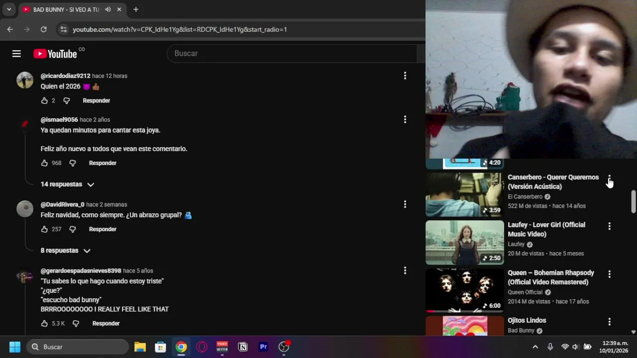Like the comment by @ricardodiaz9212
This screenshot has width=637, height=358.
(x=44, y=100)
